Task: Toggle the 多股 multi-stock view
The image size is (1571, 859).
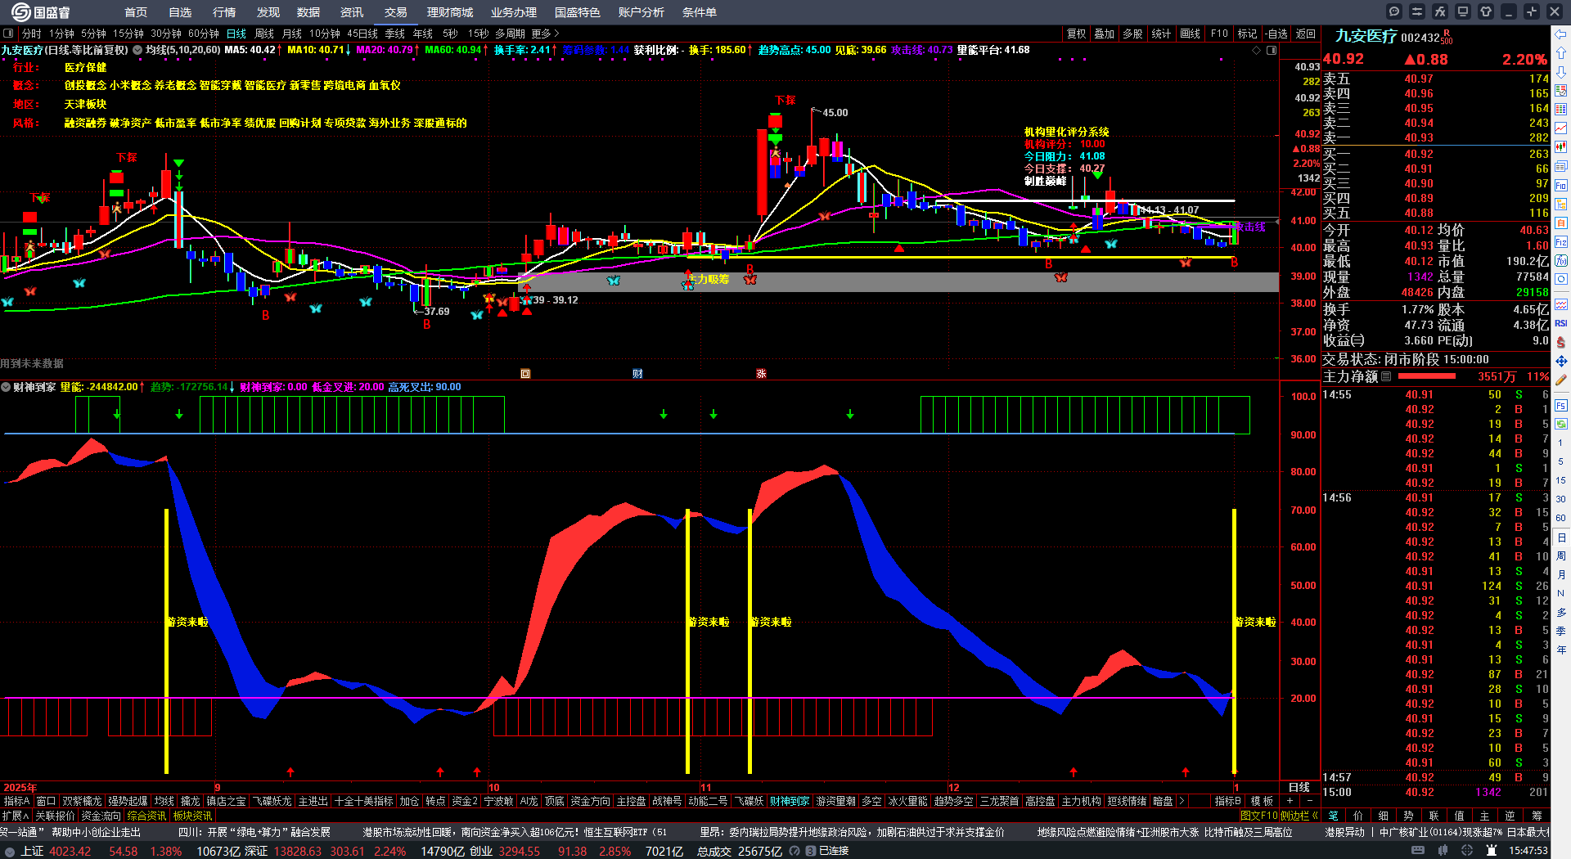Action: pyautogui.click(x=1132, y=34)
